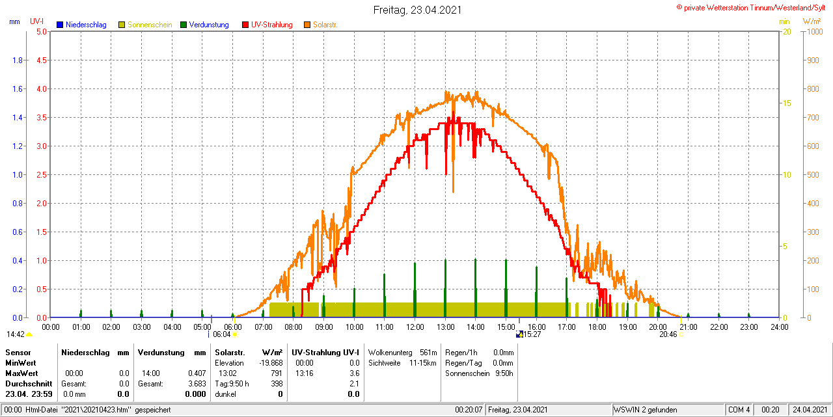Click the mm axis unit label at top left

(x=14, y=21)
